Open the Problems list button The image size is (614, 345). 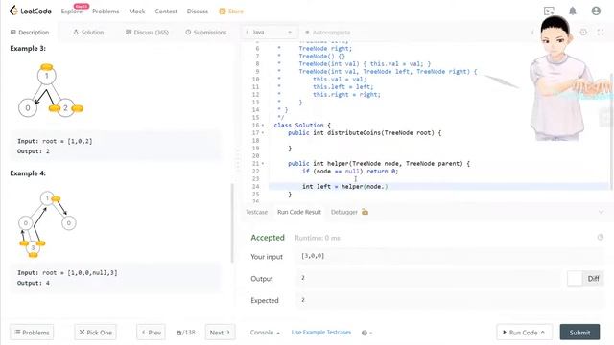tap(32, 333)
